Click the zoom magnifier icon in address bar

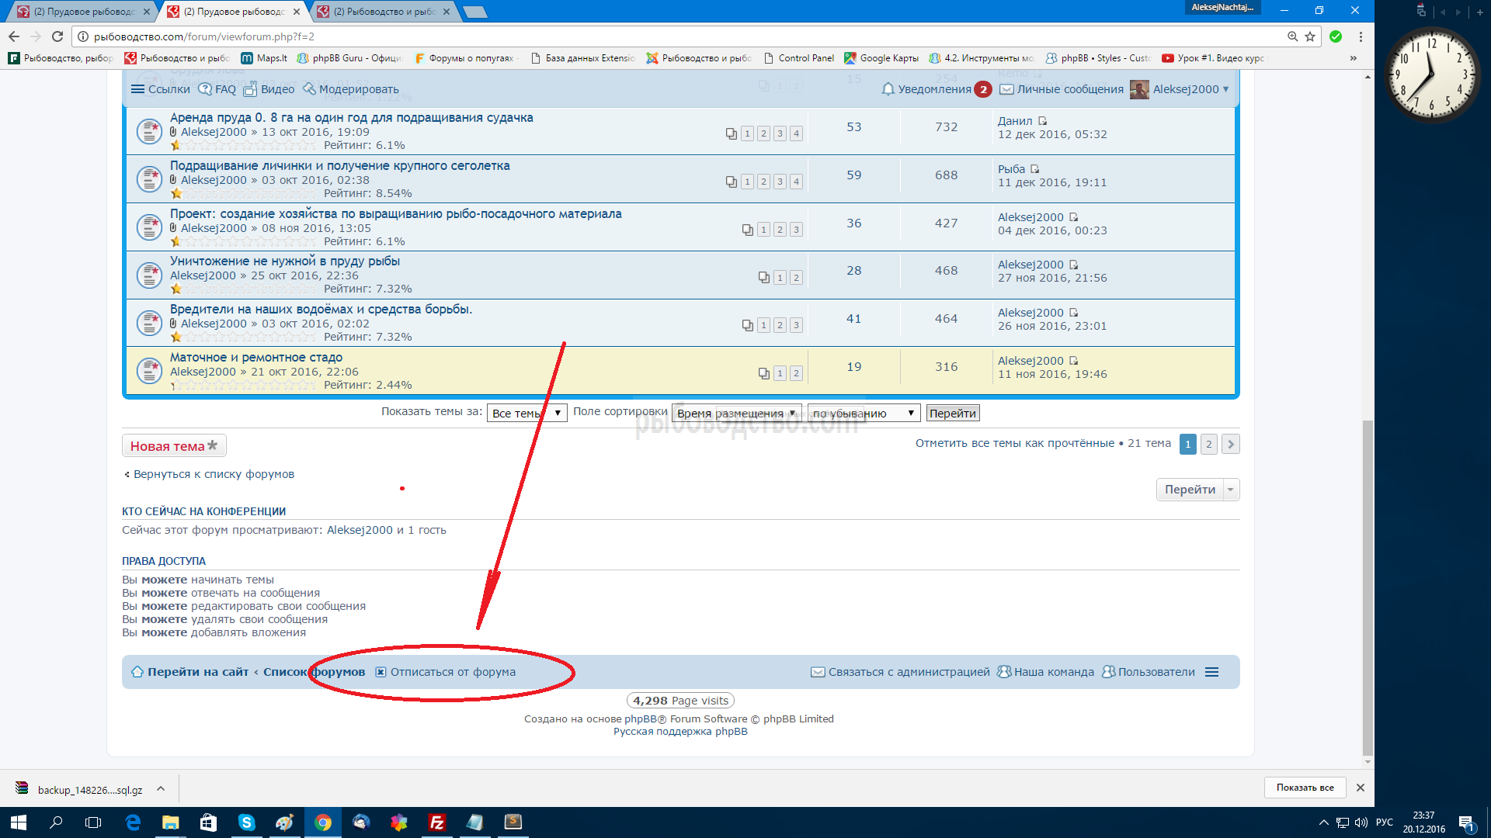click(1292, 36)
